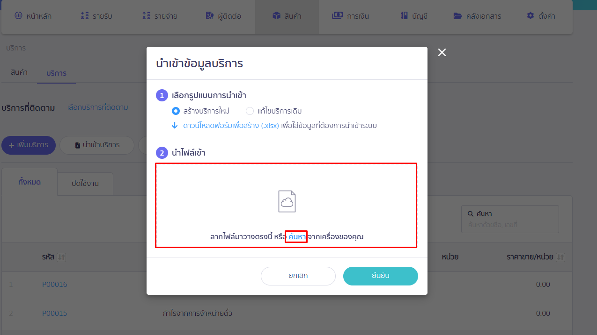Click the download arrow icon beside the xlsx form link
The height and width of the screenshot is (335, 597).
175,126
